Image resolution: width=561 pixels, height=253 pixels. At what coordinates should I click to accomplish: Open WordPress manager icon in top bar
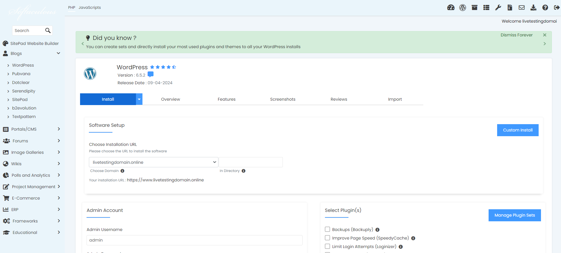pyautogui.click(x=463, y=8)
